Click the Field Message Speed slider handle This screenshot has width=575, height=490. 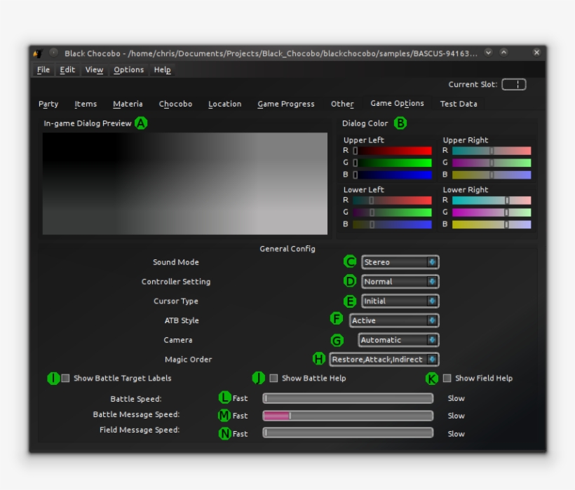coord(264,434)
